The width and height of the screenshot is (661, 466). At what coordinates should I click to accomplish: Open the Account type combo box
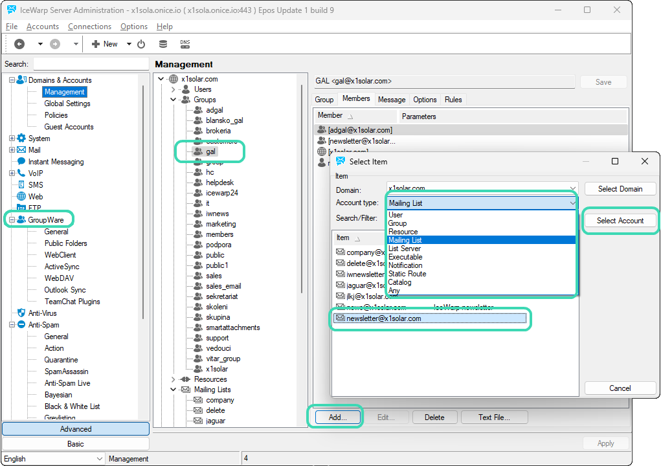click(482, 203)
